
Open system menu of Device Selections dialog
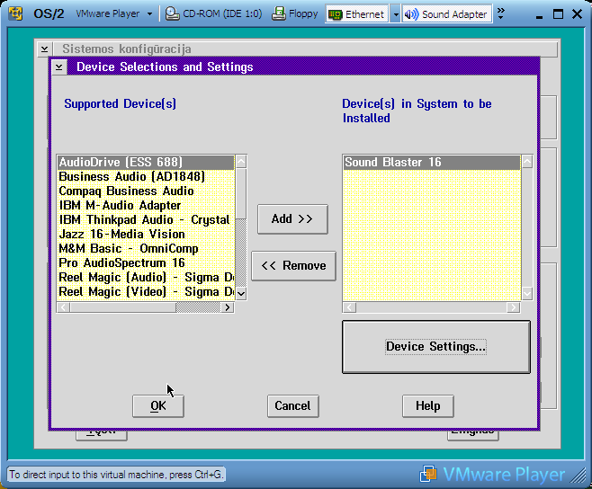click(58, 67)
